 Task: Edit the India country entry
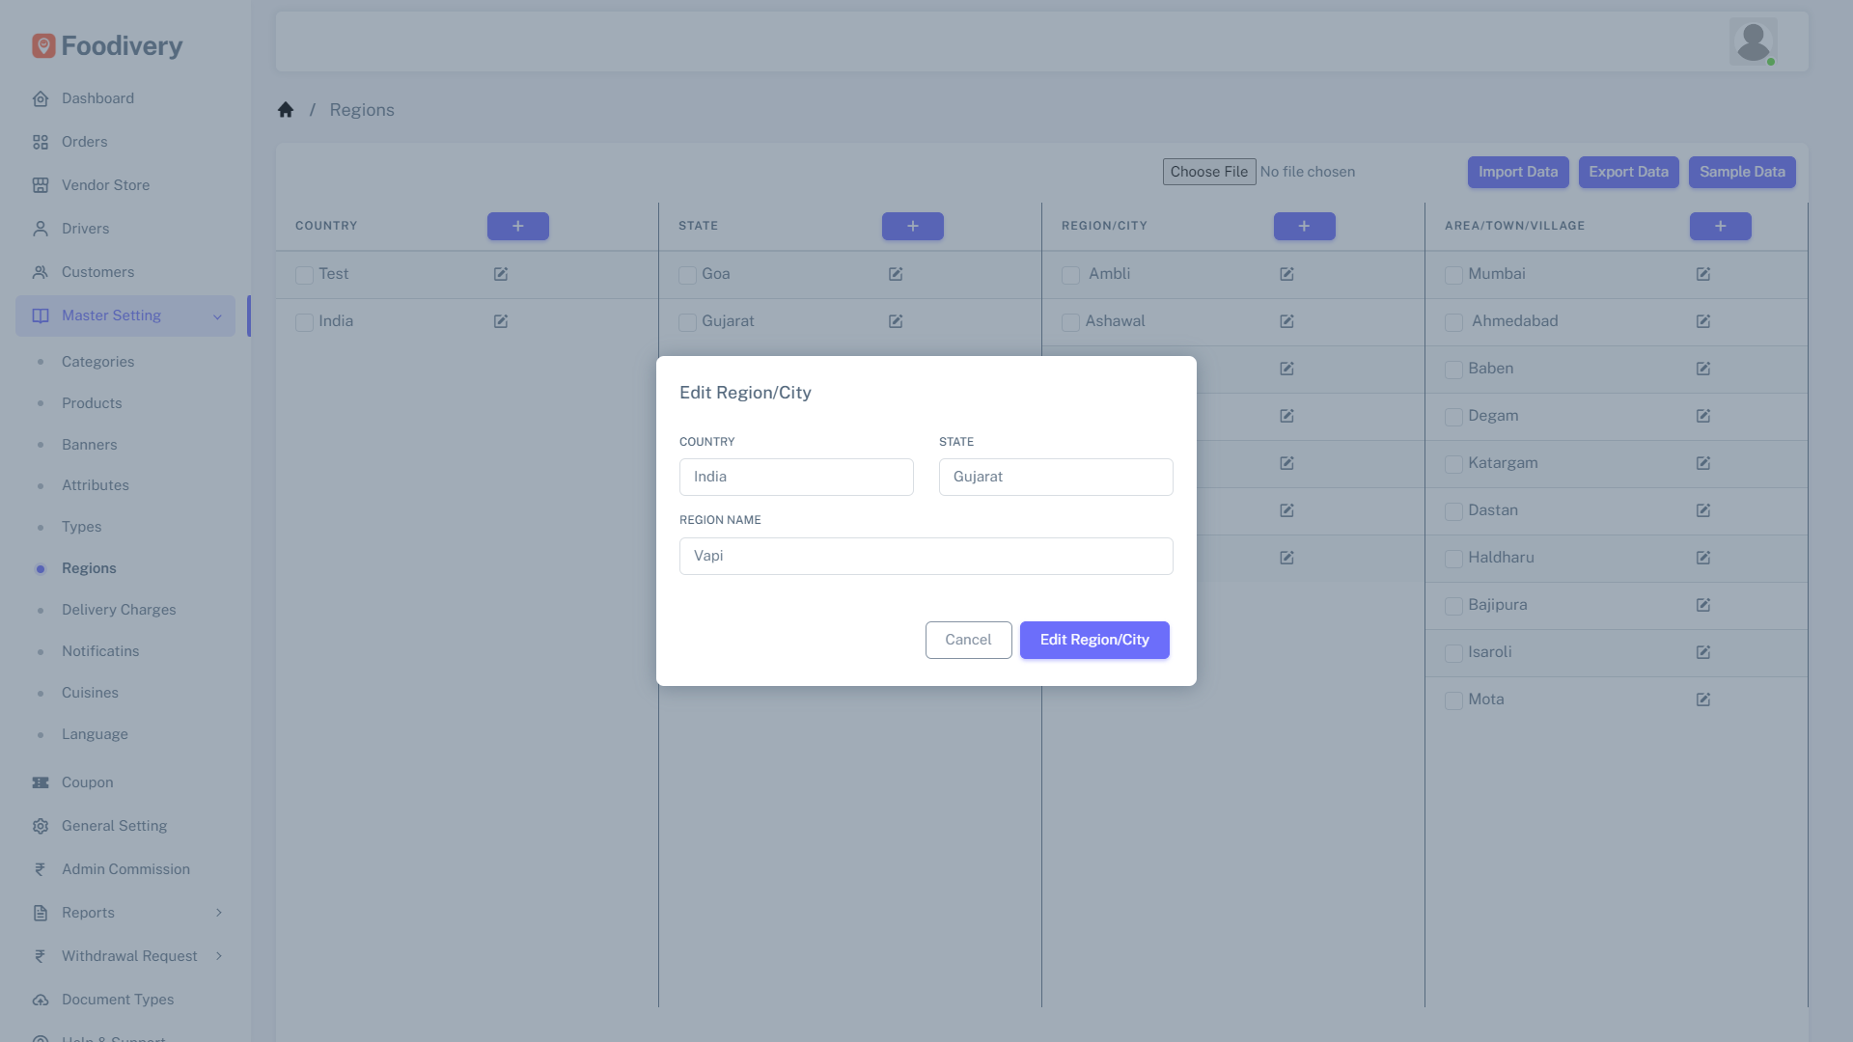[501, 321]
